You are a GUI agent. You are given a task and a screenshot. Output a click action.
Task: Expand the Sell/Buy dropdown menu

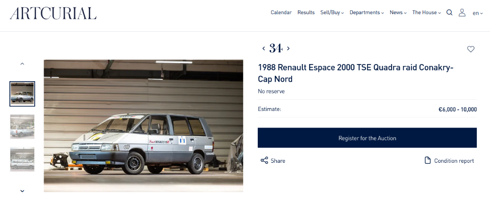click(x=332, y=13)
